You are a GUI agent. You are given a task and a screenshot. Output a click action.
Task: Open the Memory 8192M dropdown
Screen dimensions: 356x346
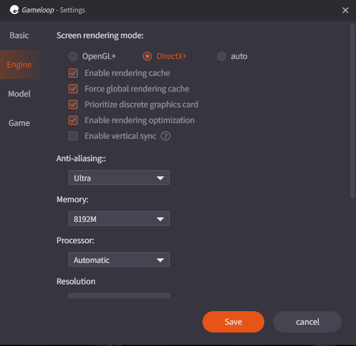[119, 218]
